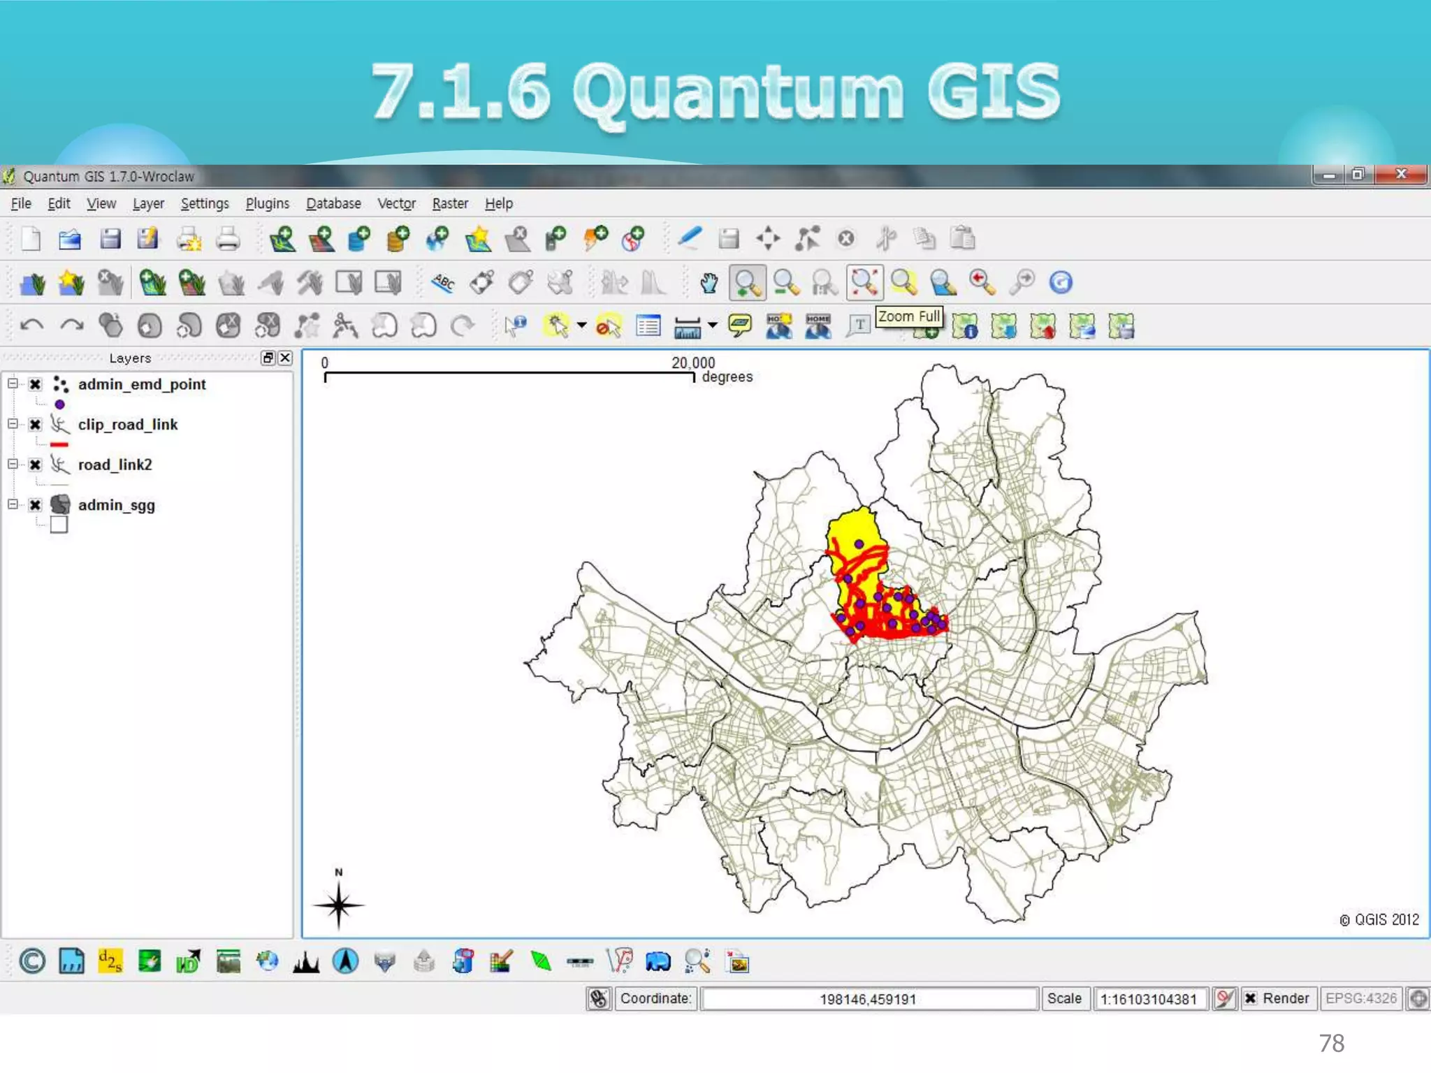The width and height of the screenshot is (1431, 1073).
Task: Click the Coordinate input field
Action: 869,998
